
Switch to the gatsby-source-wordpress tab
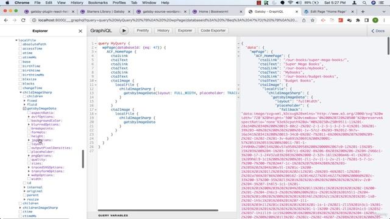pos(161,12)
